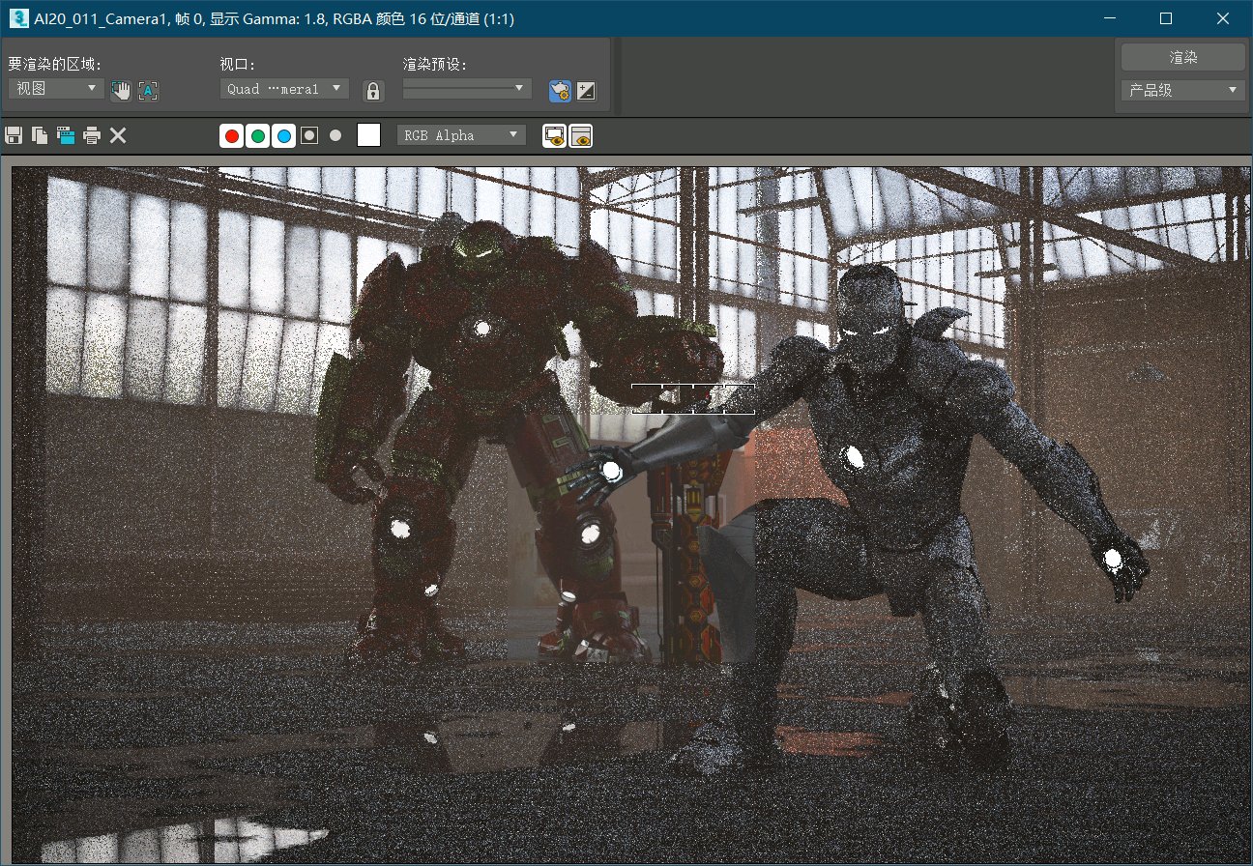Toggle monochrome display circle
This screenshot has width=1253, height=866.
(335, 136)
